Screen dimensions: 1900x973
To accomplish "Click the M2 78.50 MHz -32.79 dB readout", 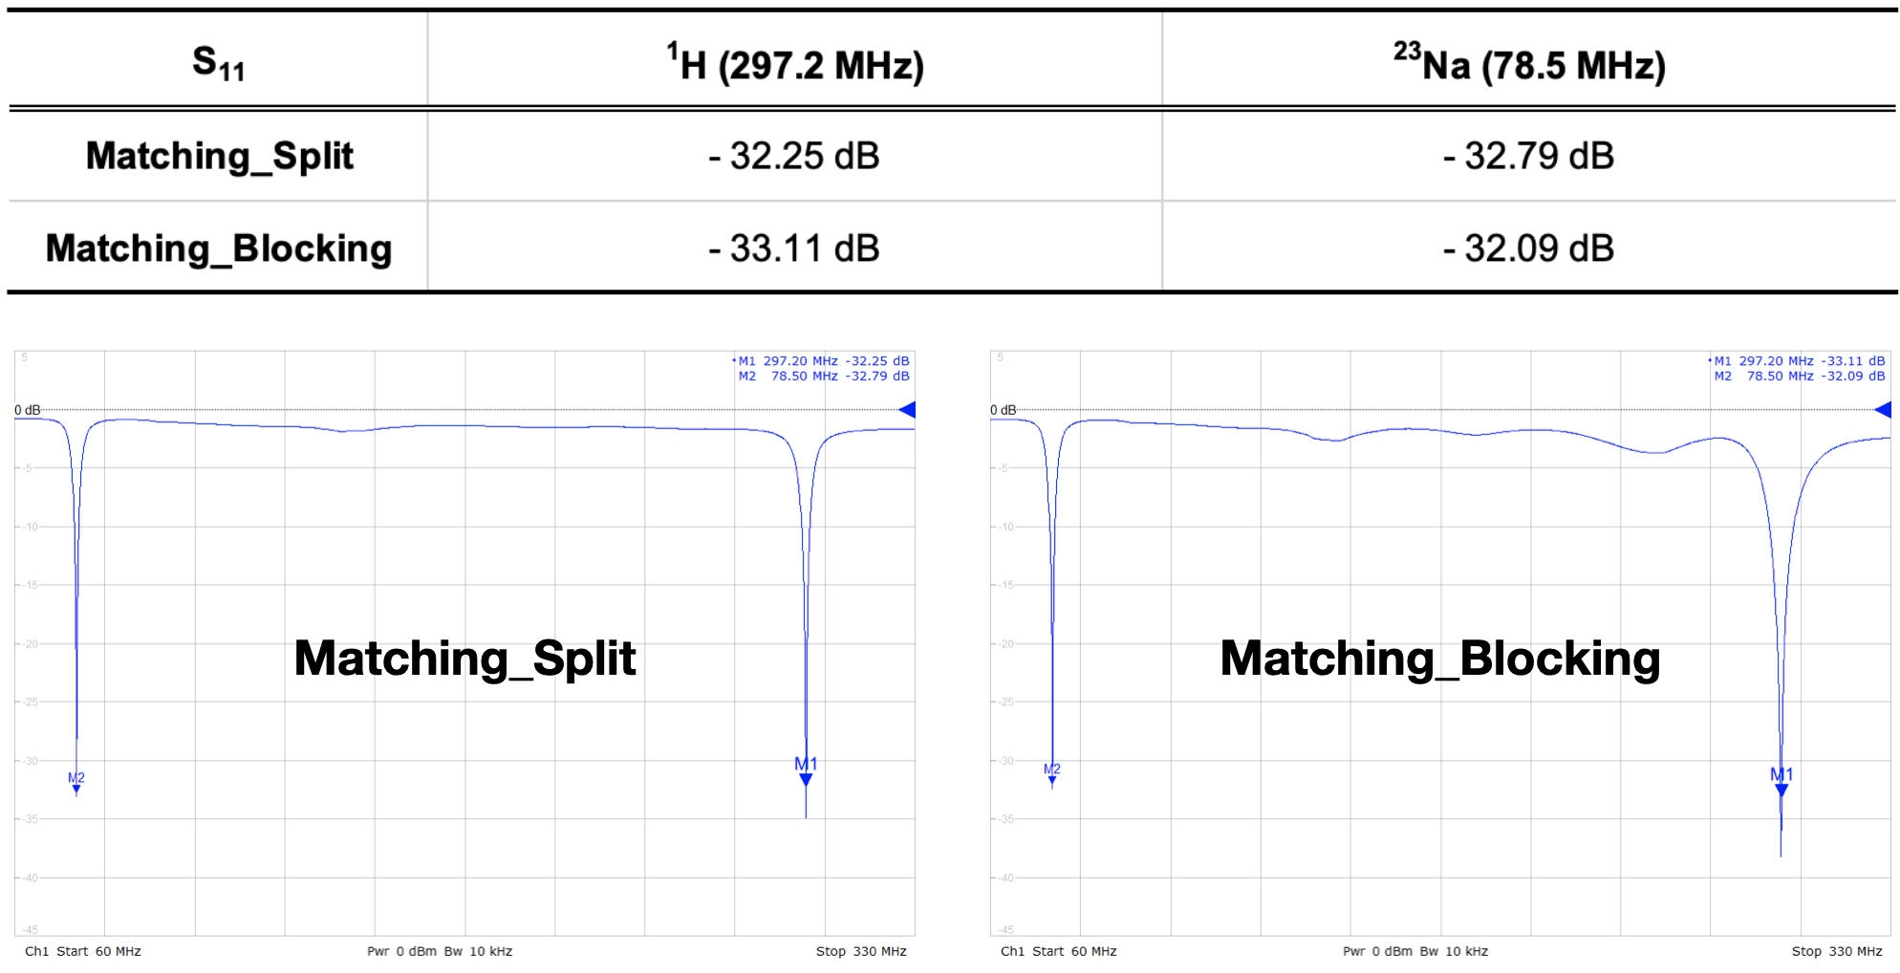I will tap(823, 377).
